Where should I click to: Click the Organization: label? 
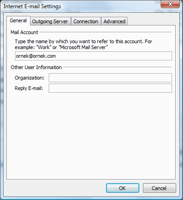pos(30,78)
